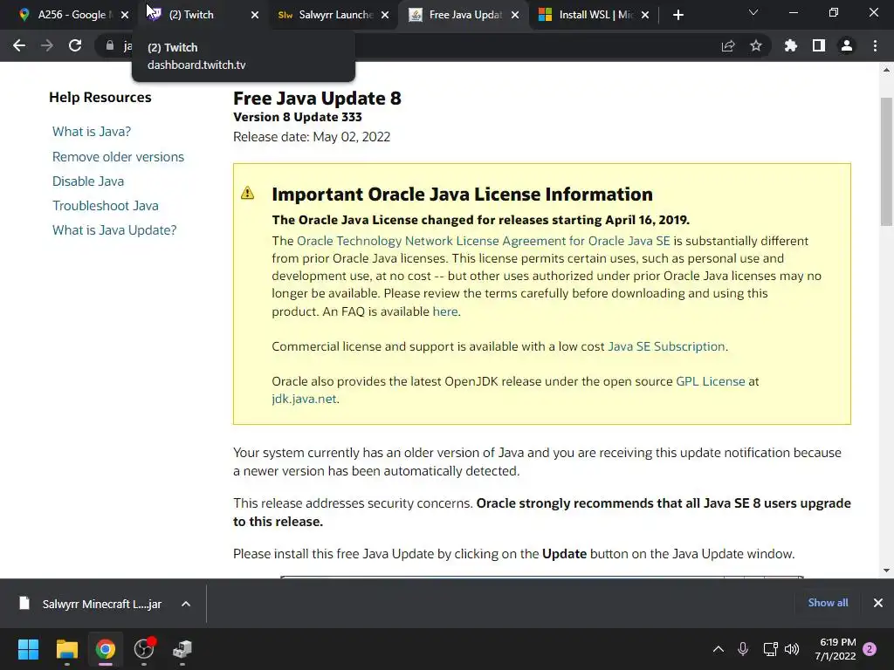Close the Free Java Update tab
Screen dimensions: 894x670
click(x=515, y=15)
